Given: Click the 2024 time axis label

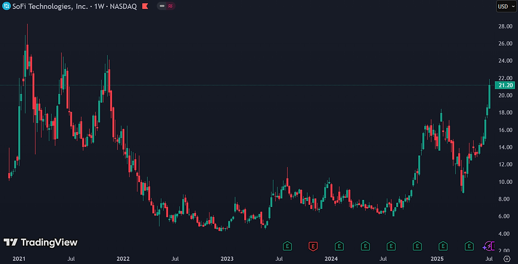Looking at the screenshot, I should tap(331, 258).
